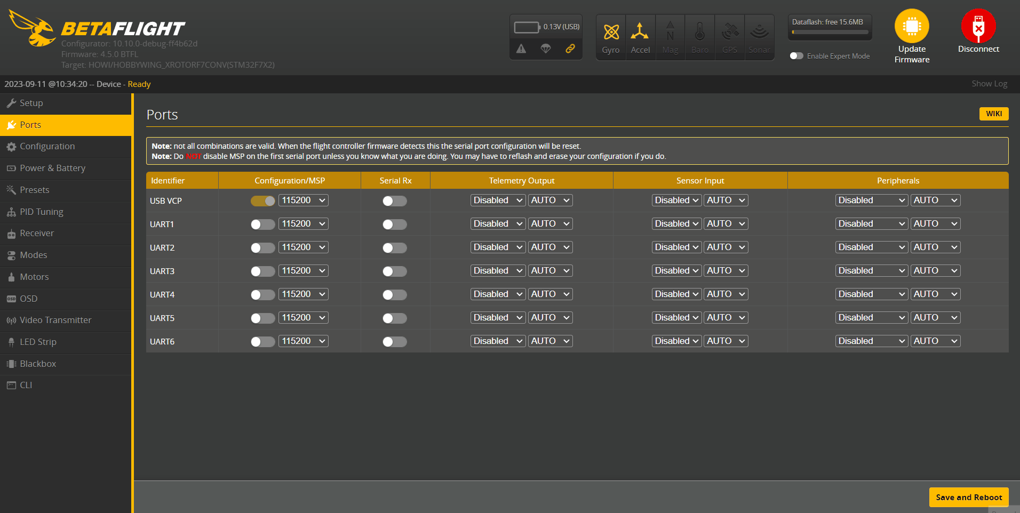Select the connection link icon in the status panel
This screenshot has height=513, width=1020.
click(x=570, y=49)
